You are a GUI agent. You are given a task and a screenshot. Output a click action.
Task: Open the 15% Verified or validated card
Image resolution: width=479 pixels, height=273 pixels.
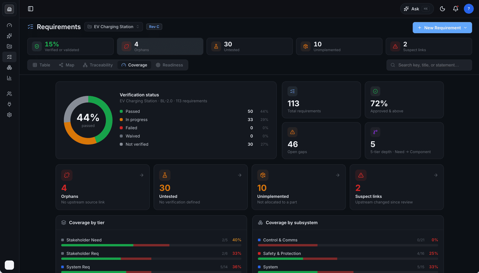point(70,47)
